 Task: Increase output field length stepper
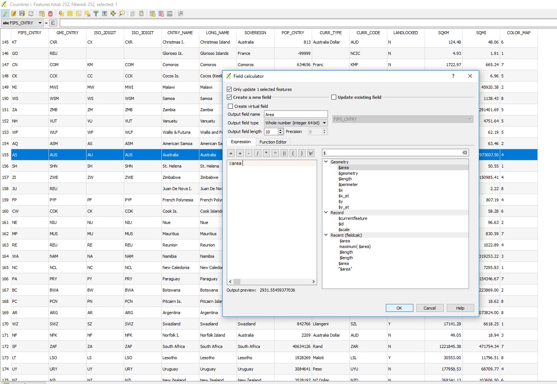point(281,130)
